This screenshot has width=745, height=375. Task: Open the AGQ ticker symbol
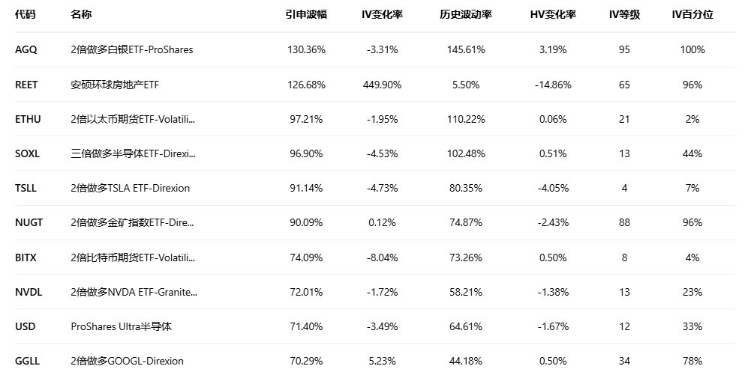pos(26,49)
